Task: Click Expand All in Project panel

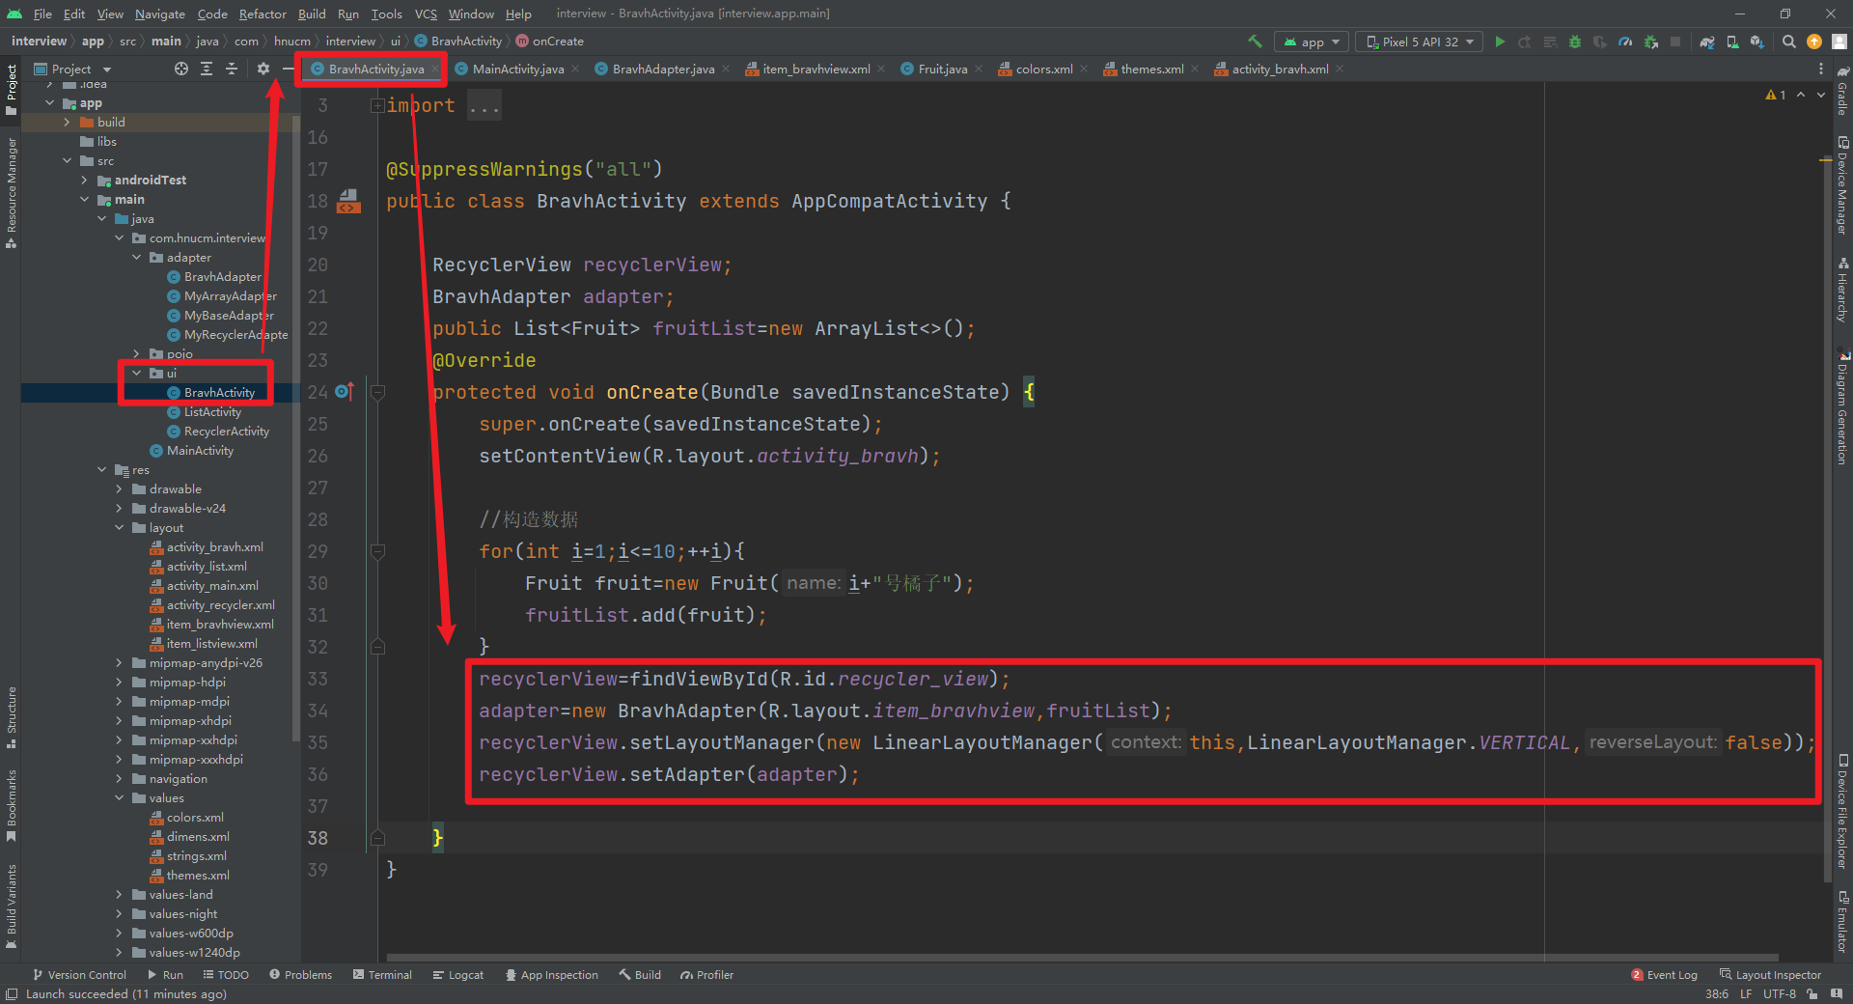Action: tap(207, 69)
